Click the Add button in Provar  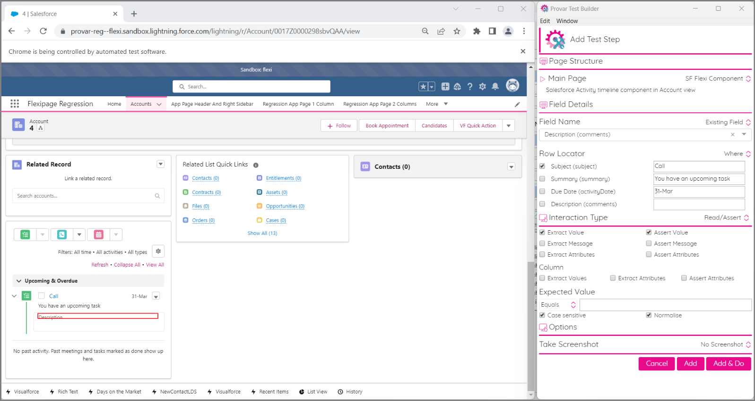[690, 363]
